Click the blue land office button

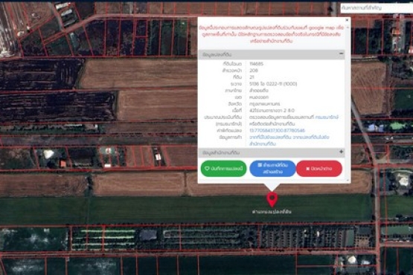click(x=272, y=169)
